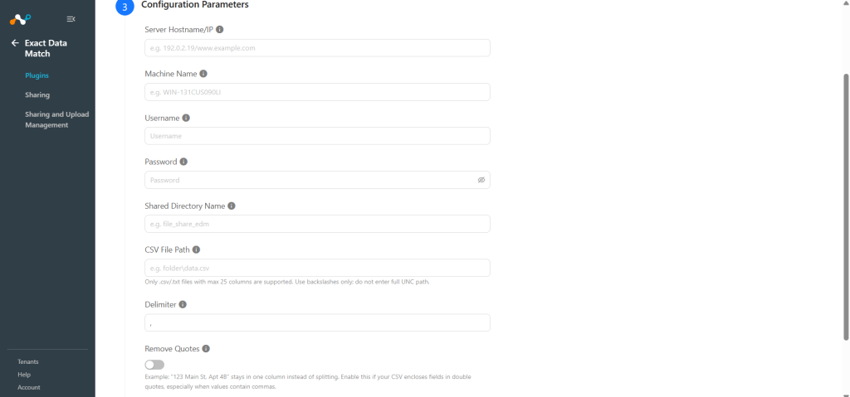Image resolution: width=850 pixels, height=397 pixels.
Task: Open Sharing and Upload Management
Action: [57, 119]
